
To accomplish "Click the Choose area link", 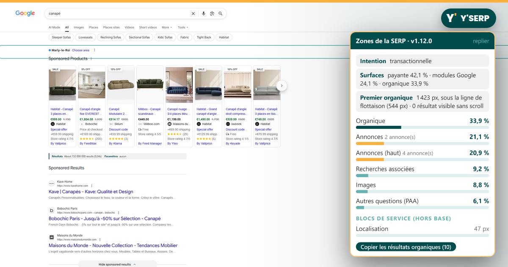I will tap(80, 50).
